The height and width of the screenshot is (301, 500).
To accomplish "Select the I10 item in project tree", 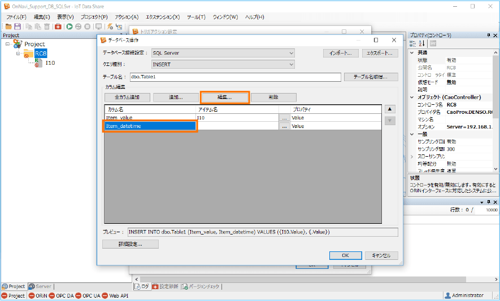I will click(x=50, y=63).
